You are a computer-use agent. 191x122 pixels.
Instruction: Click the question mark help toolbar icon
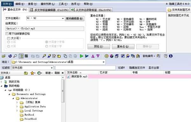click(166, 56)
